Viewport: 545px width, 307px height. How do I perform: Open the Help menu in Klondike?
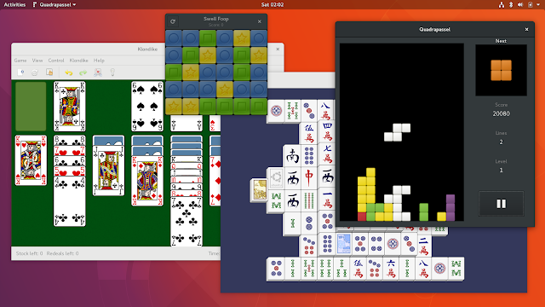[99, 61]
